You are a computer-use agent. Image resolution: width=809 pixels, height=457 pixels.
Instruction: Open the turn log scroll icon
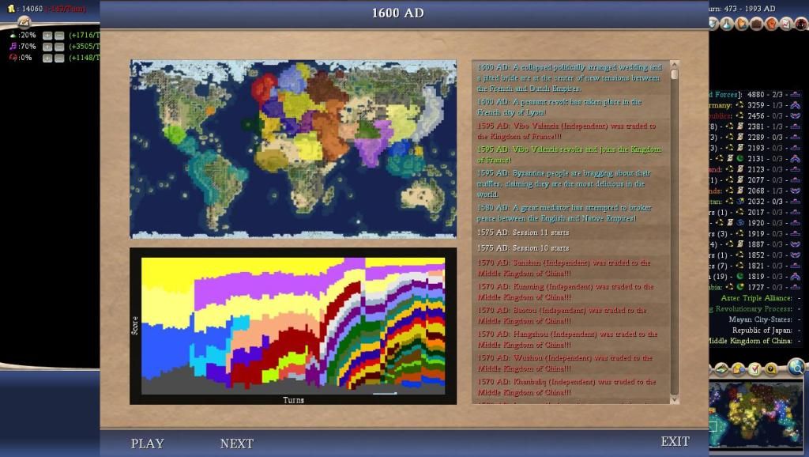coord(24,21)
